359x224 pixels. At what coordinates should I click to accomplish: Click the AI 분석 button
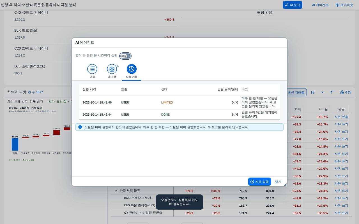292,5
